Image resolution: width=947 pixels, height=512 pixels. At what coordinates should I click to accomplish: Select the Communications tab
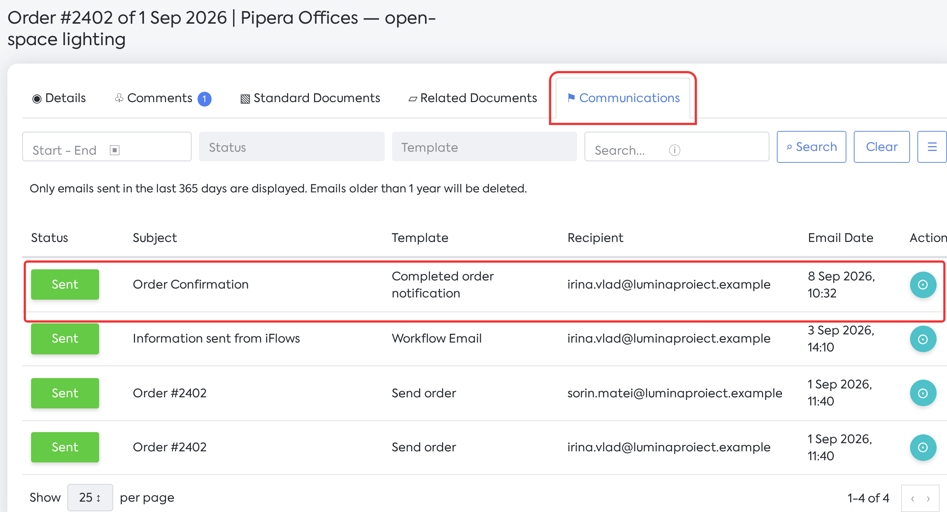pyautogui.click(x=623, y=98)
